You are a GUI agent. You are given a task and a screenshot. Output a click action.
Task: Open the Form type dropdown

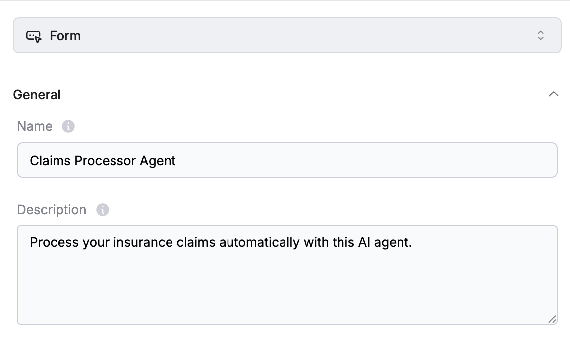287,35
